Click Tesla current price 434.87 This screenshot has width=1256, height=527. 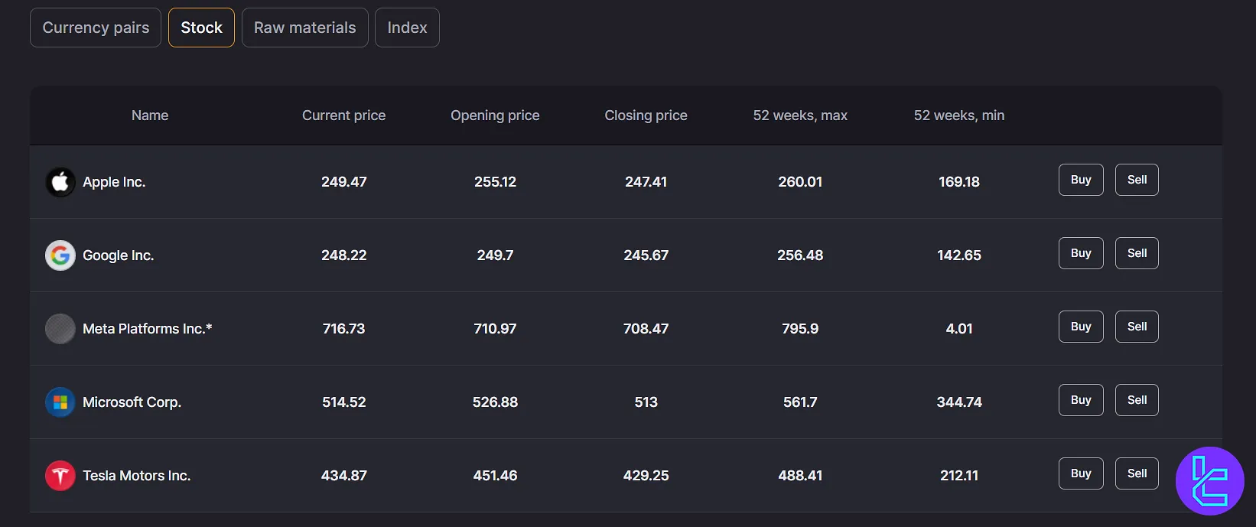344,476
